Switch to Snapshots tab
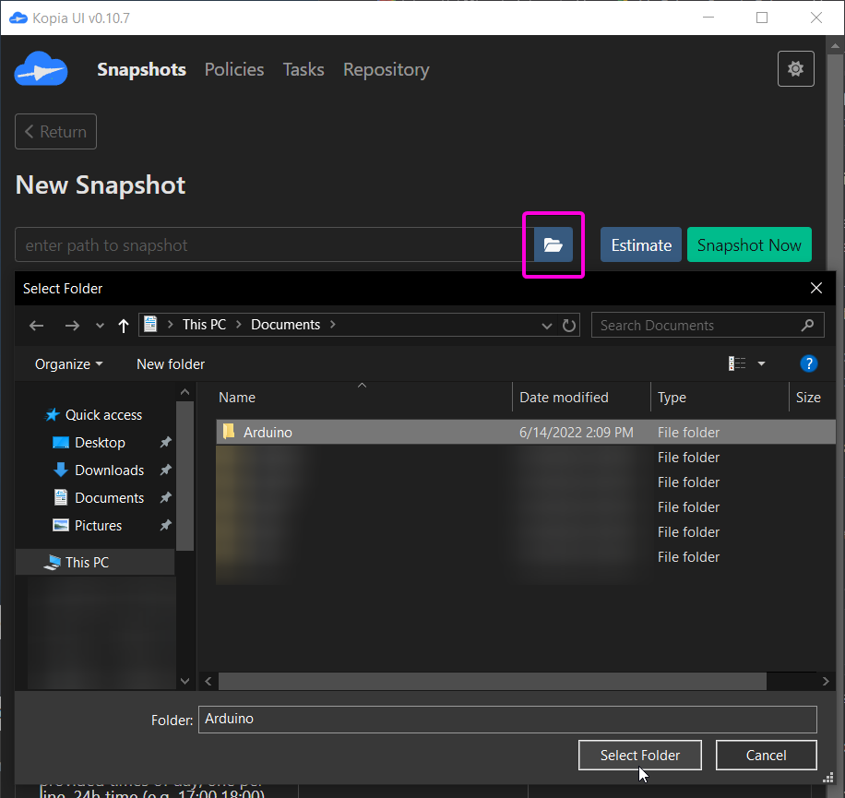The image size is (845, 798). 141,69
